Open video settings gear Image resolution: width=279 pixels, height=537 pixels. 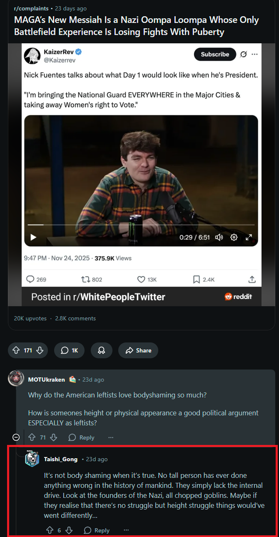tap(234, 237)
